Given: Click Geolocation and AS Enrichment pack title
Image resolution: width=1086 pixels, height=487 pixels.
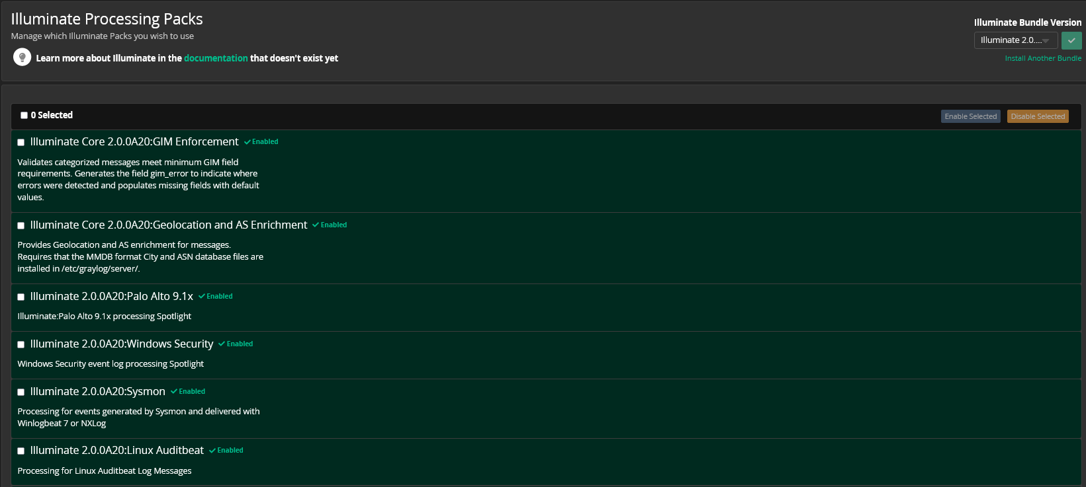Looking at the screenshot, I should click(x=169, y=225).
